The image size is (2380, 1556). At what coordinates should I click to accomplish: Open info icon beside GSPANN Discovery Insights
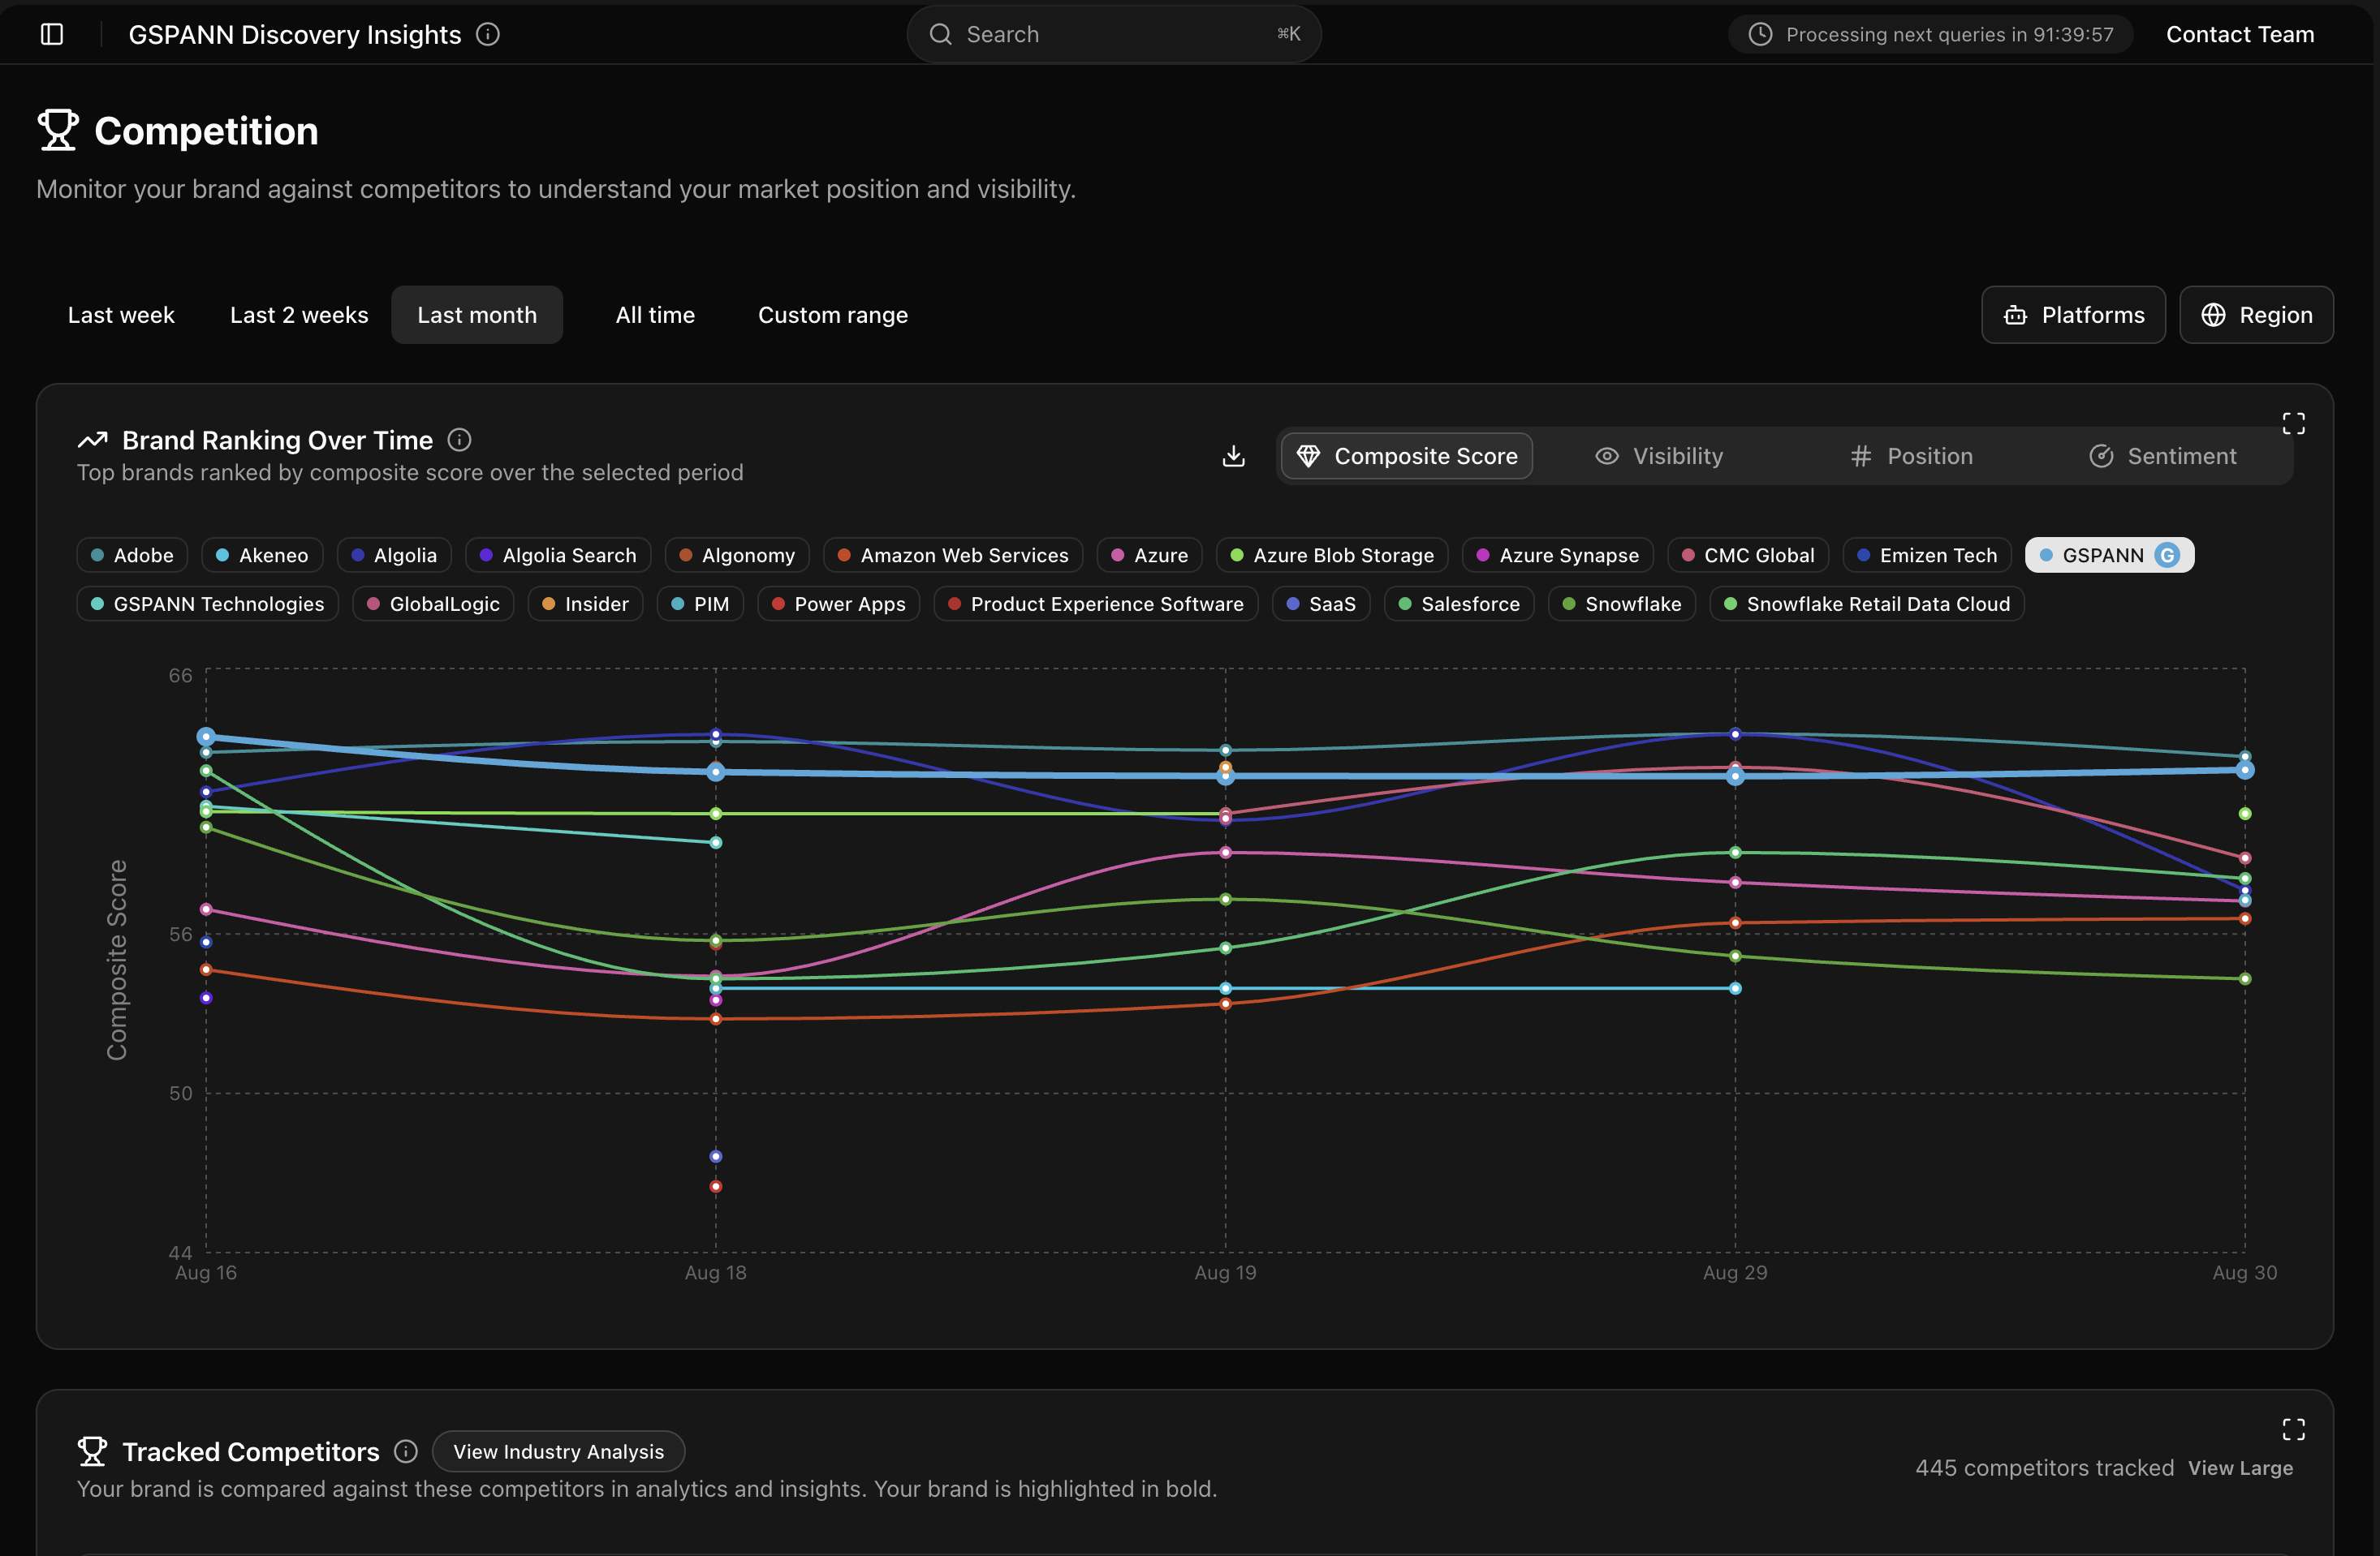point(488,34)
